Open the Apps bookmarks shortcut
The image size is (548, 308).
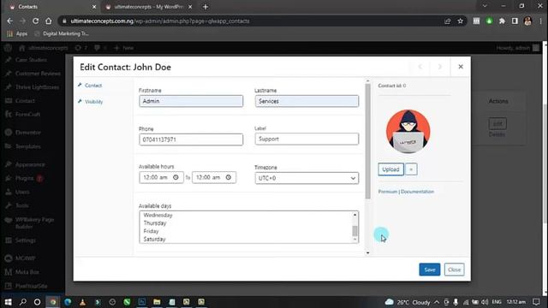pos(17,33)
